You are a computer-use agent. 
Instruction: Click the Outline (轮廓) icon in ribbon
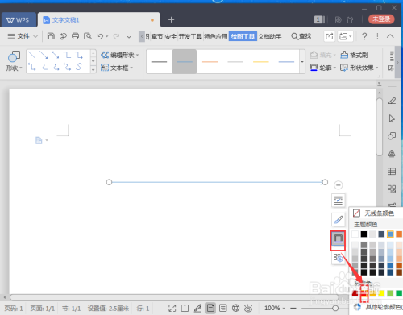(x=314, y=68)
